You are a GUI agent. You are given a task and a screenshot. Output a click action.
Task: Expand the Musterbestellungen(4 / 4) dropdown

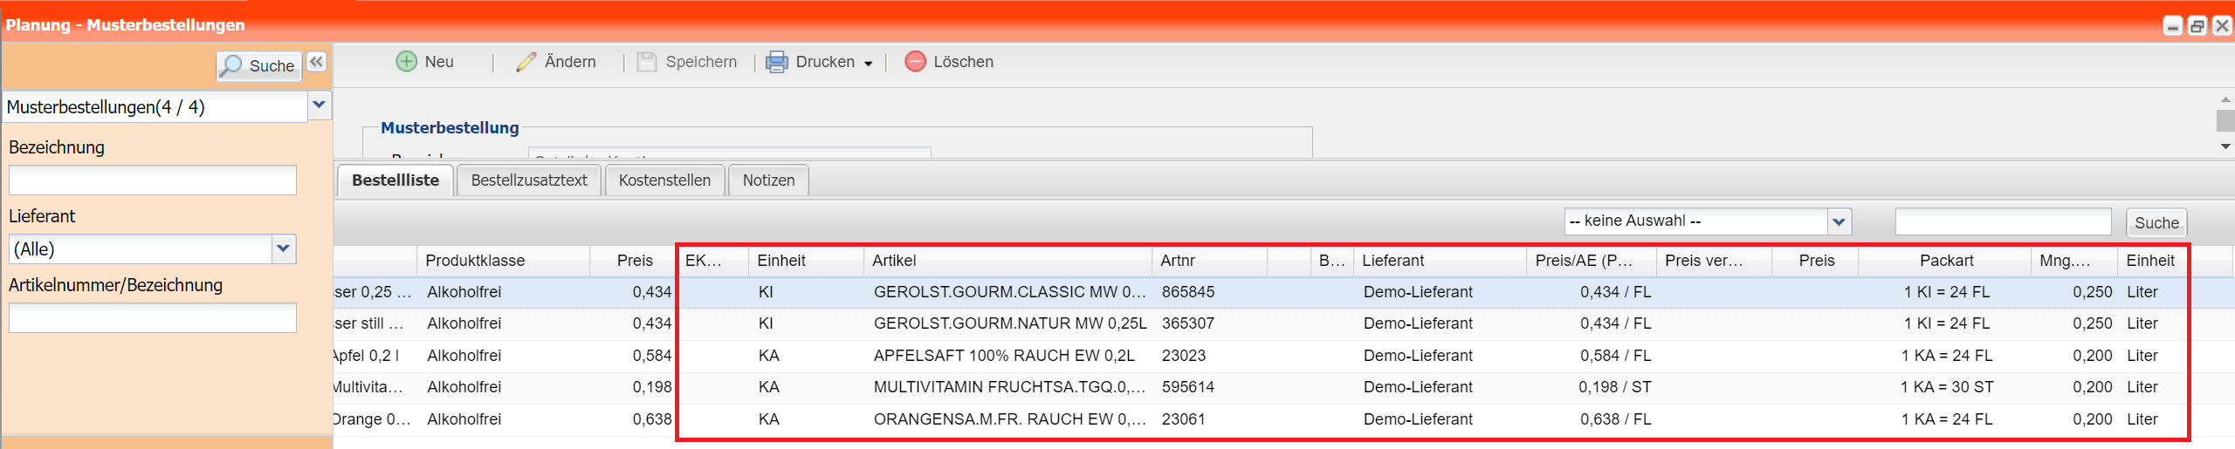tap(319, 106)
